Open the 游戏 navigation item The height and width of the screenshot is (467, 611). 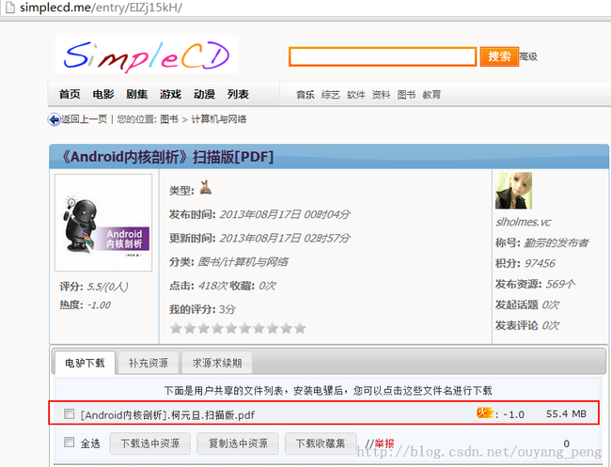tap(171, 94)
